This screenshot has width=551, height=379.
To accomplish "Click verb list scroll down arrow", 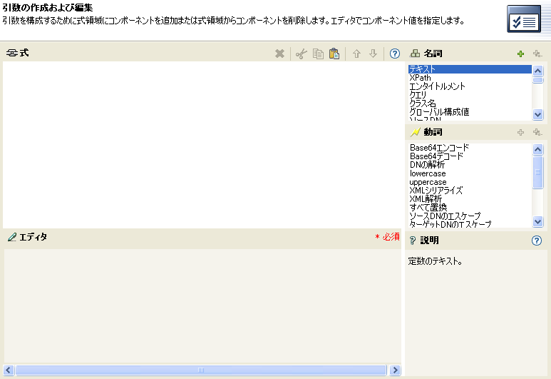I will (x=537, y=221).
